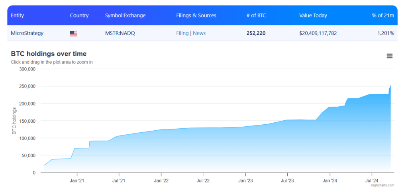This screenshot has height=196, width=408.
Task: Click the BTC holdings over time title
Action: coord(49,54)
